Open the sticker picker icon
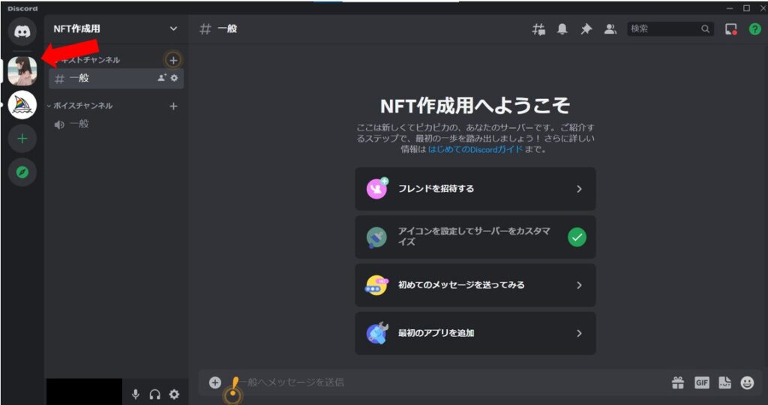768x405 pixels. [x=725, y=382]
